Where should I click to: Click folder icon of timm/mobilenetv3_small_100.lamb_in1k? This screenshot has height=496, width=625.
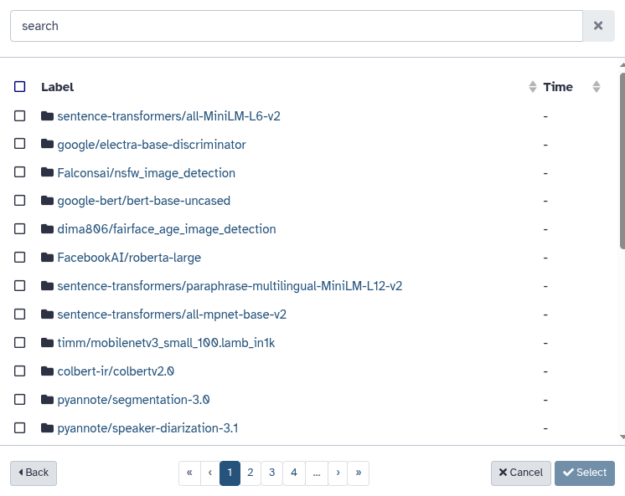[47, 343]
